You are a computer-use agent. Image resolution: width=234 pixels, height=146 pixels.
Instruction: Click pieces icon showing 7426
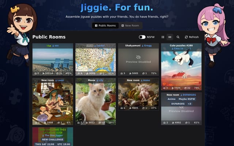[173, 88]
